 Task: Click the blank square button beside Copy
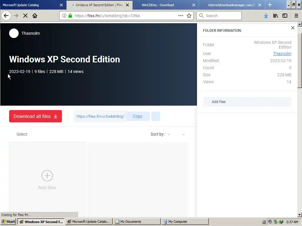(156, 116)
